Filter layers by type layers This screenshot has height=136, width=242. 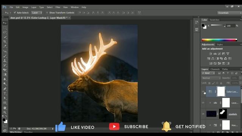(228, 73)
